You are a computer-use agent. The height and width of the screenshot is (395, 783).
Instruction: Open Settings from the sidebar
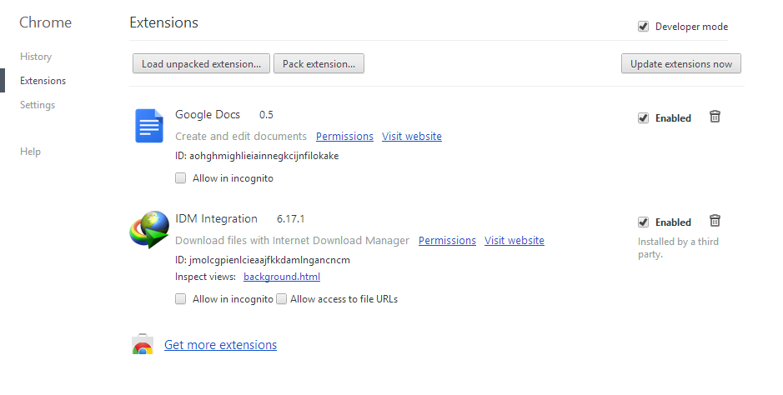click(38, 105)
